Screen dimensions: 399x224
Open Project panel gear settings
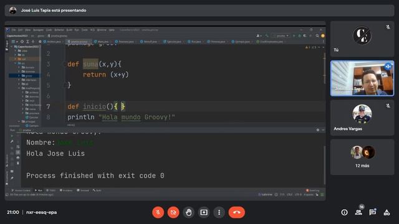(x=40, y=42)
